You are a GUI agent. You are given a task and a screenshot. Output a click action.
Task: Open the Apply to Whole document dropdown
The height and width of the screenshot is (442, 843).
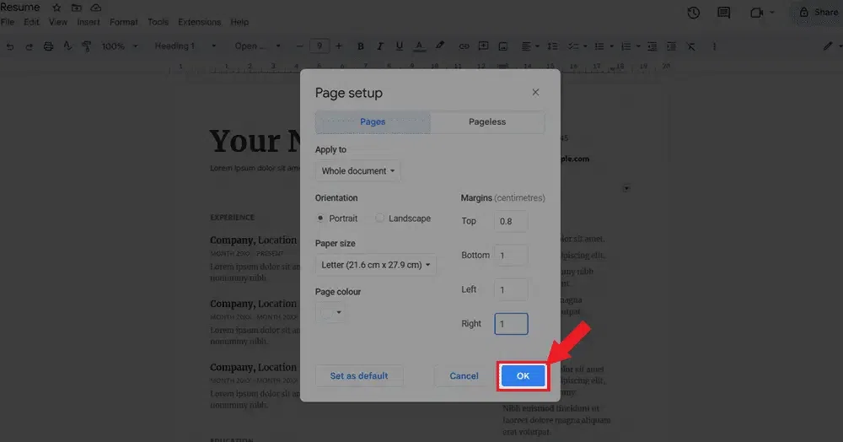click(x=358, y=171)
